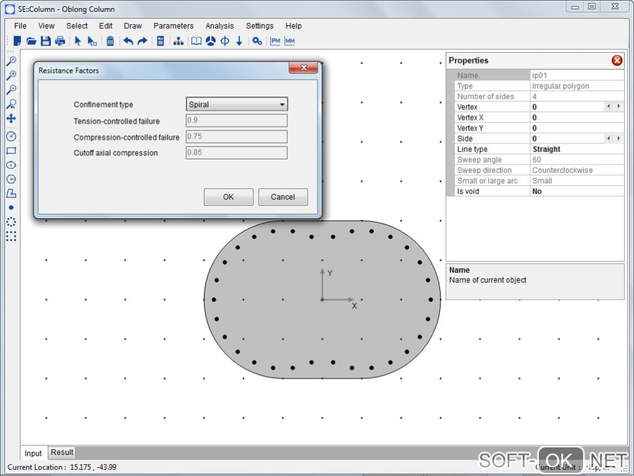This screenshot has height=476, width=634.
Task: Select the Zoom in magnifier tool
Action: point(11,75)
